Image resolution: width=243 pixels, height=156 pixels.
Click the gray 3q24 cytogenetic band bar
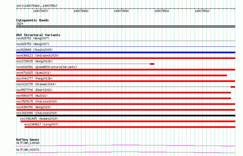[126, 27]
